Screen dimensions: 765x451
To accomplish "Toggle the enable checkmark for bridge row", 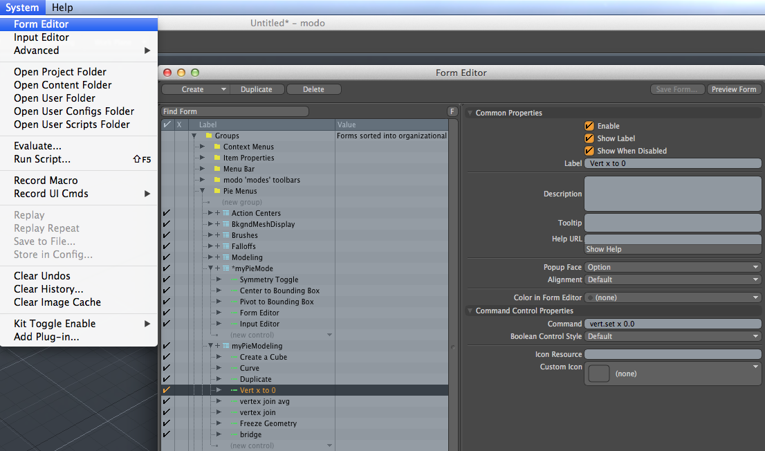I will (167, 434).
